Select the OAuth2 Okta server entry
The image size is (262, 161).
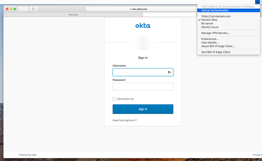(x=228, y=20)
